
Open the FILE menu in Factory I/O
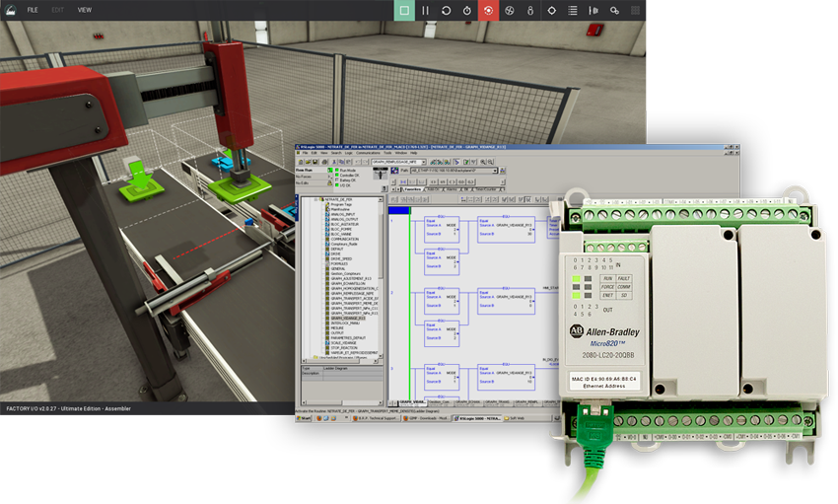(33, 10)
